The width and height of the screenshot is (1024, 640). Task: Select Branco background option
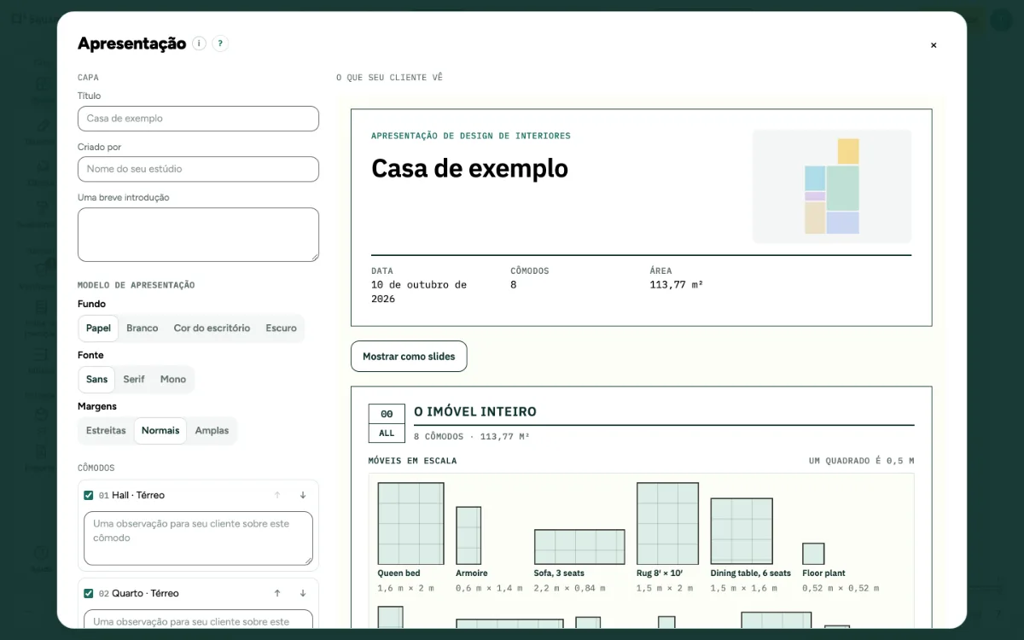point(143,329)
